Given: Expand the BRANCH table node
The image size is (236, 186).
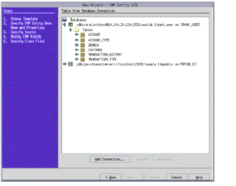Looking at the screenshot, I should pyautogui.click(x=77, y=45).
